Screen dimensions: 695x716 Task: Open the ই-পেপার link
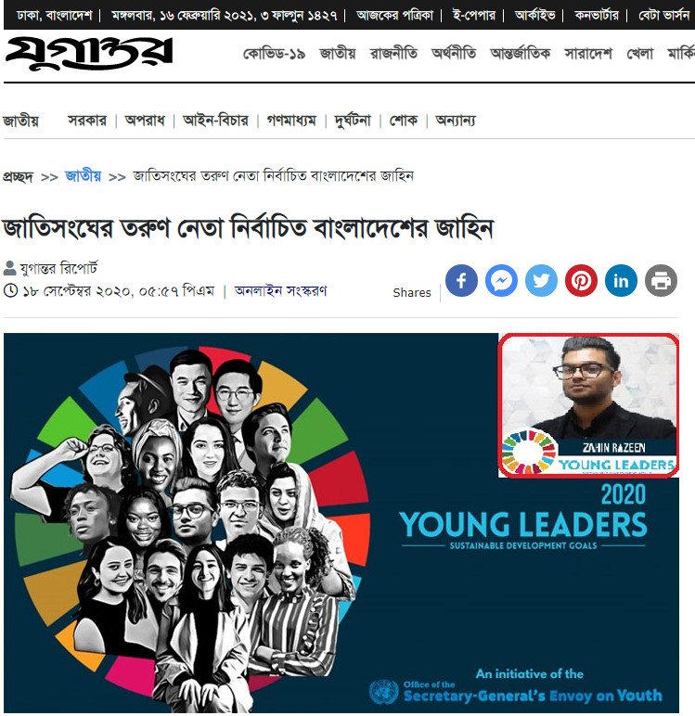click(473, 16)
